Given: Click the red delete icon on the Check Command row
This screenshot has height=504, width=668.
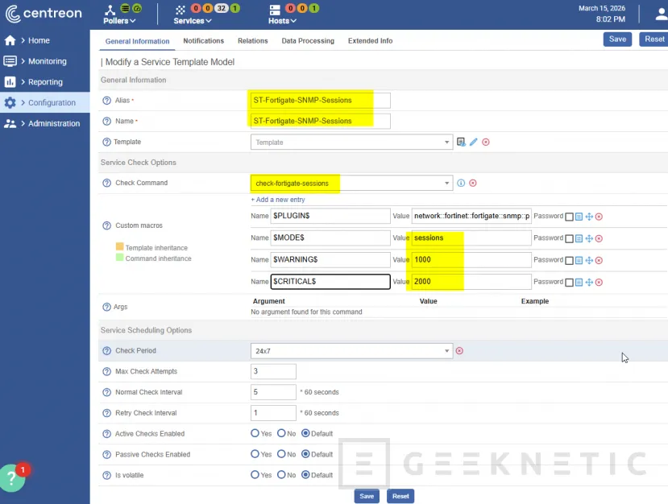Looking at the screenshot, I should (x=473, y=184).
